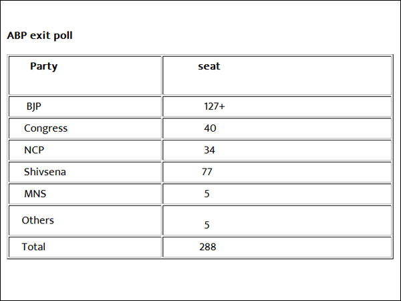Select the Total label cell

tap(33, 247)
